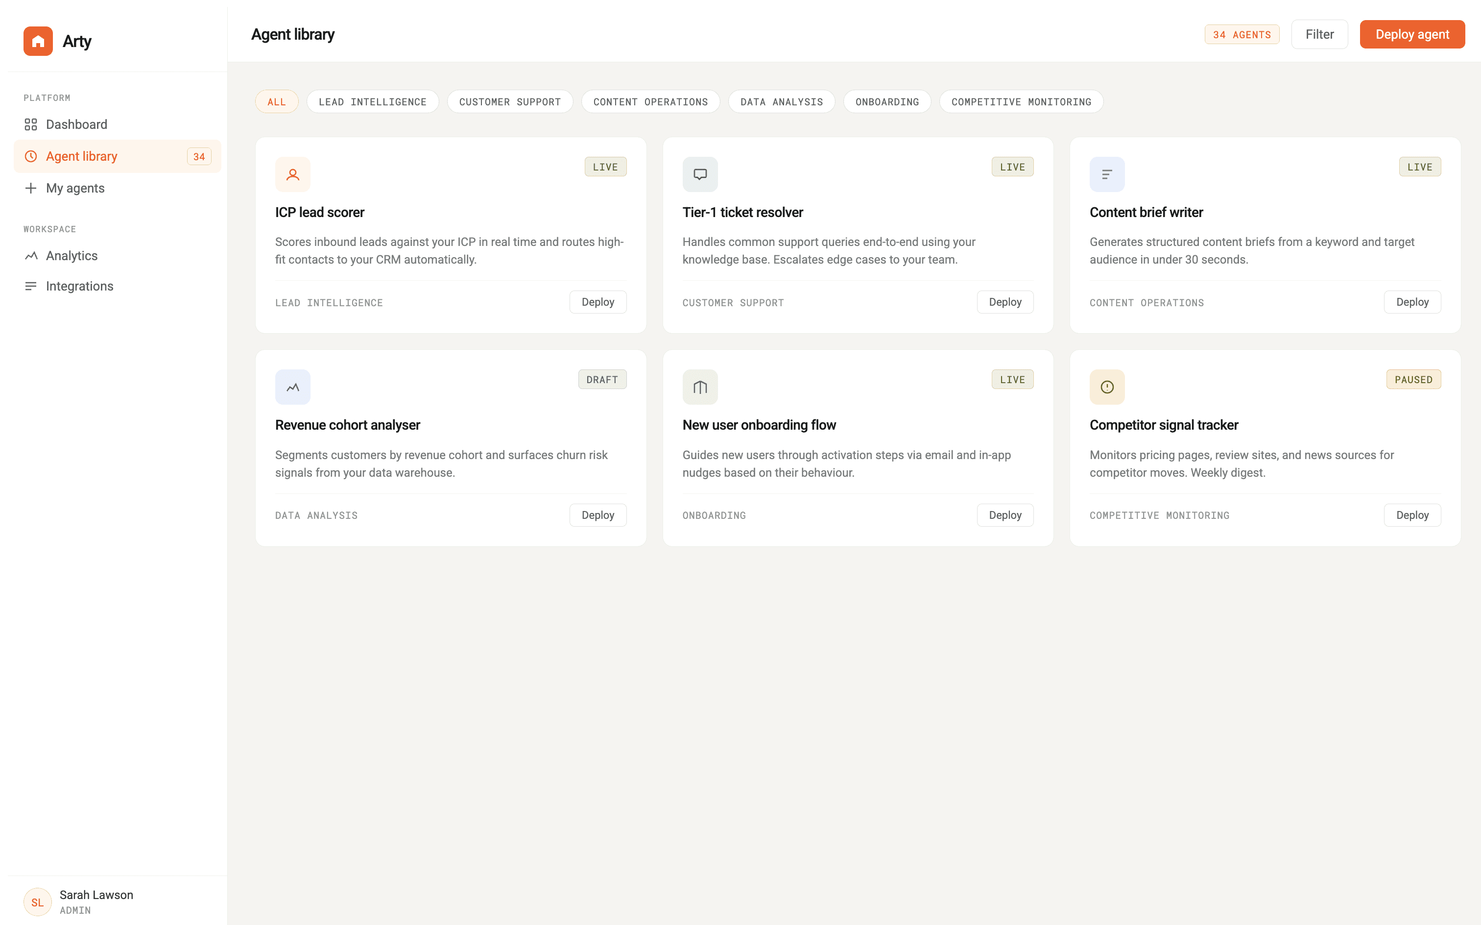Switch to the Data Analysis chip
1481x925 pixels.
point(781,101)
